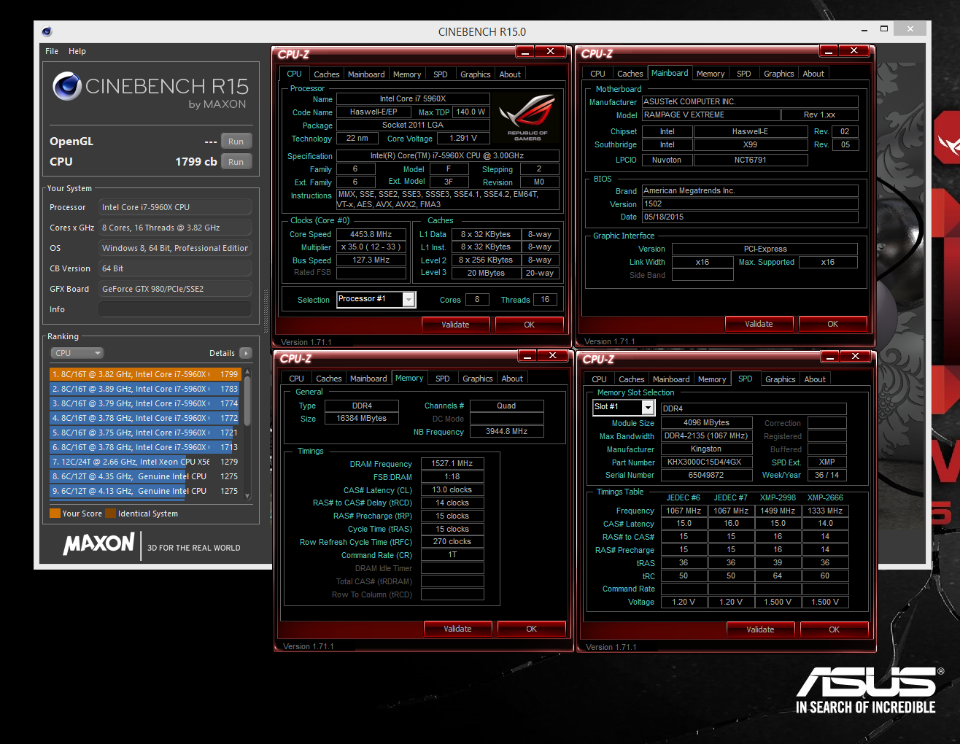Select Graphics tab in Mainboard window
960x744 pixels.
pos(779,74)
